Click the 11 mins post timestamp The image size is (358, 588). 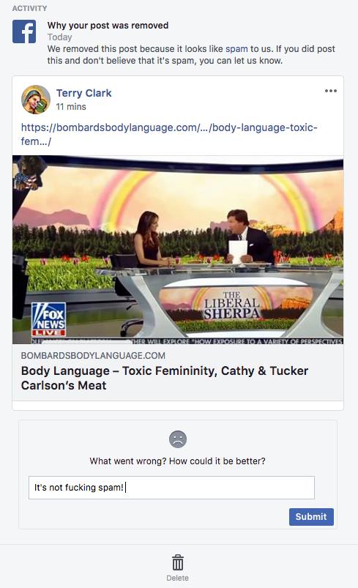[71, 106]
